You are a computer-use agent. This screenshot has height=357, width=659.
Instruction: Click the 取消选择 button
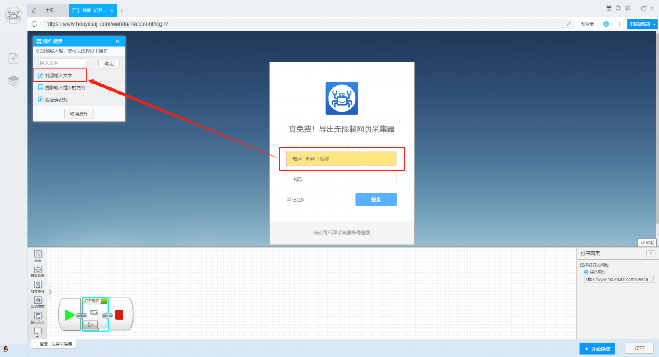79,114
